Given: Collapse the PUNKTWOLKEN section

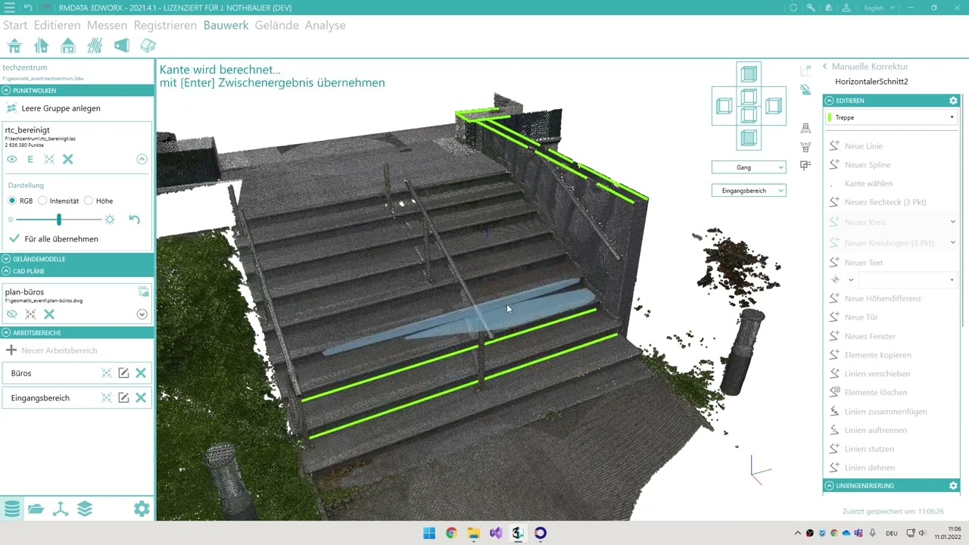Looking at the screenshot, I should [6, 90].
